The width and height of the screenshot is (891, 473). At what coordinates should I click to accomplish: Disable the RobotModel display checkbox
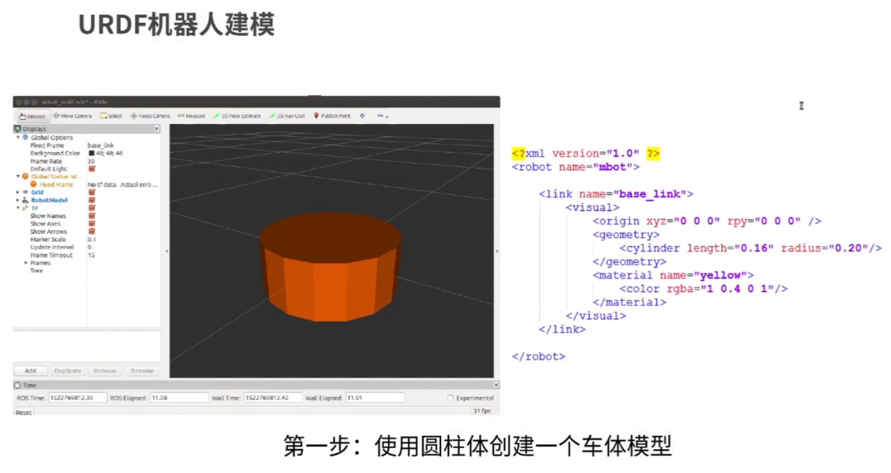(92, 200)
